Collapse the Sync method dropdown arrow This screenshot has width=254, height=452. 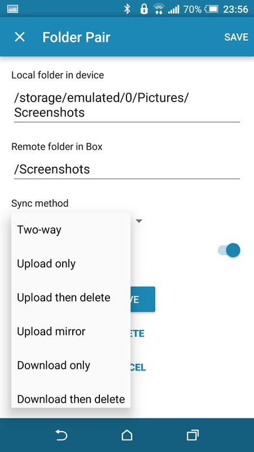click(139, 221)
